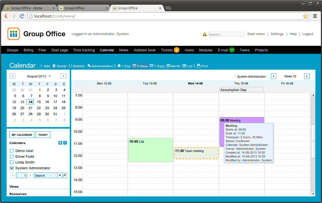Click the search magnifier icon in Calendars
Viewport: 322px width, 203px height.
pos(65,175)
